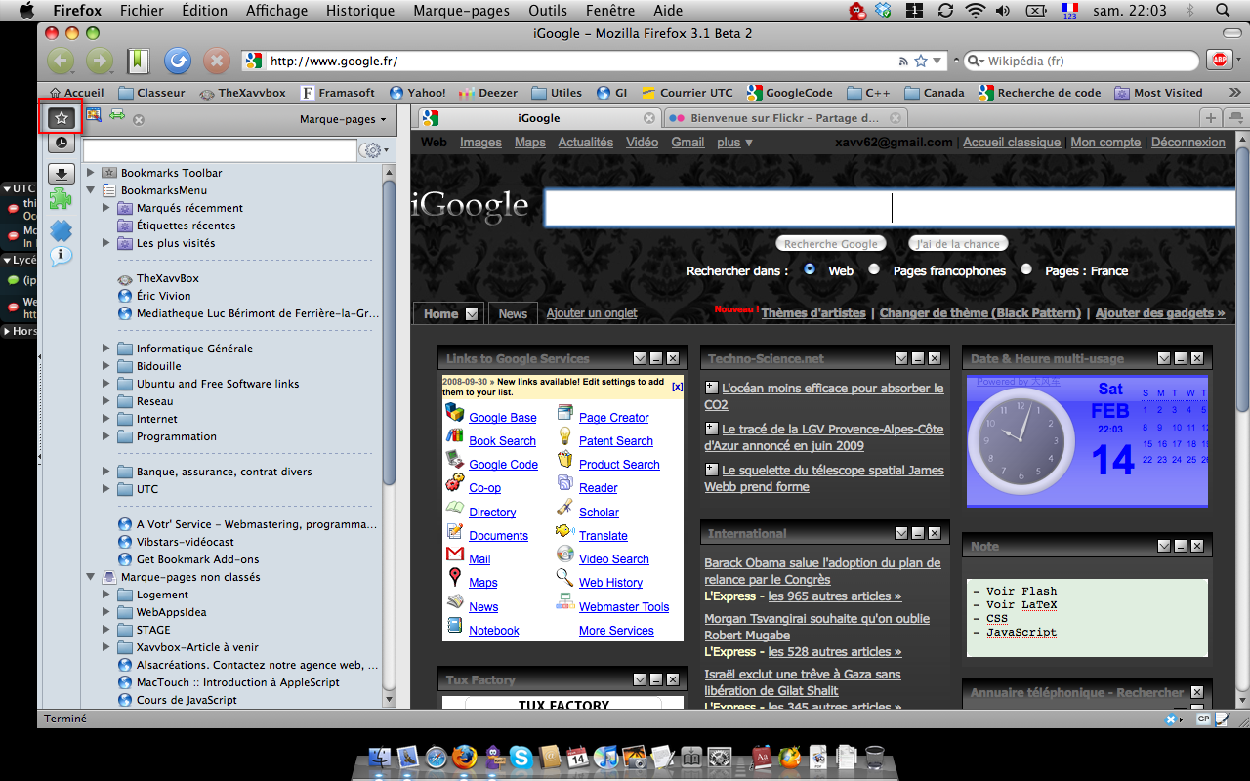Image resolution: width=1250 pixels, height=781 pixels.
Task: Expand the Marqués récemment folder
Action: pos(107,208)
